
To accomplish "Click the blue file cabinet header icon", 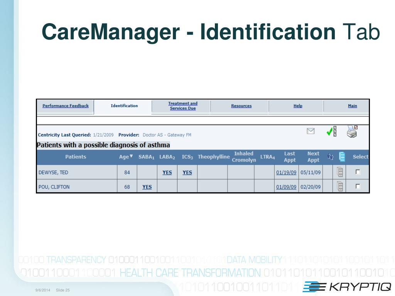I will [x=342, y=156].
